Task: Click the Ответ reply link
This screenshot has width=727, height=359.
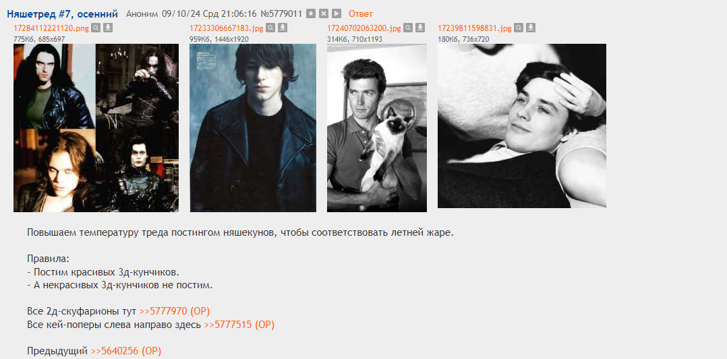Action: 361,14
